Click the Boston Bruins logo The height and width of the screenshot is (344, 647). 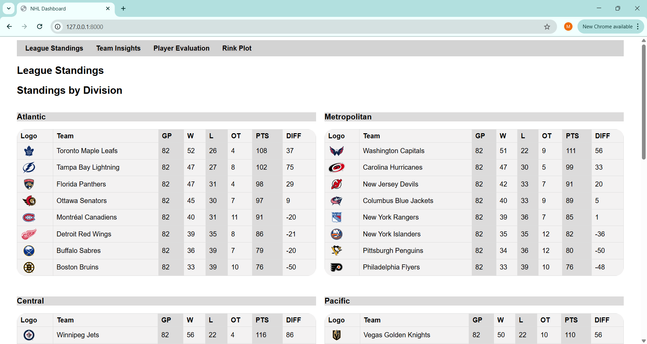coord(29,267)
